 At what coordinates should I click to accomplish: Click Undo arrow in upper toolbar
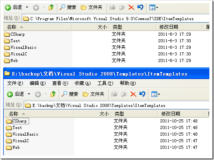pyautogui.click(x=141, y=7)
